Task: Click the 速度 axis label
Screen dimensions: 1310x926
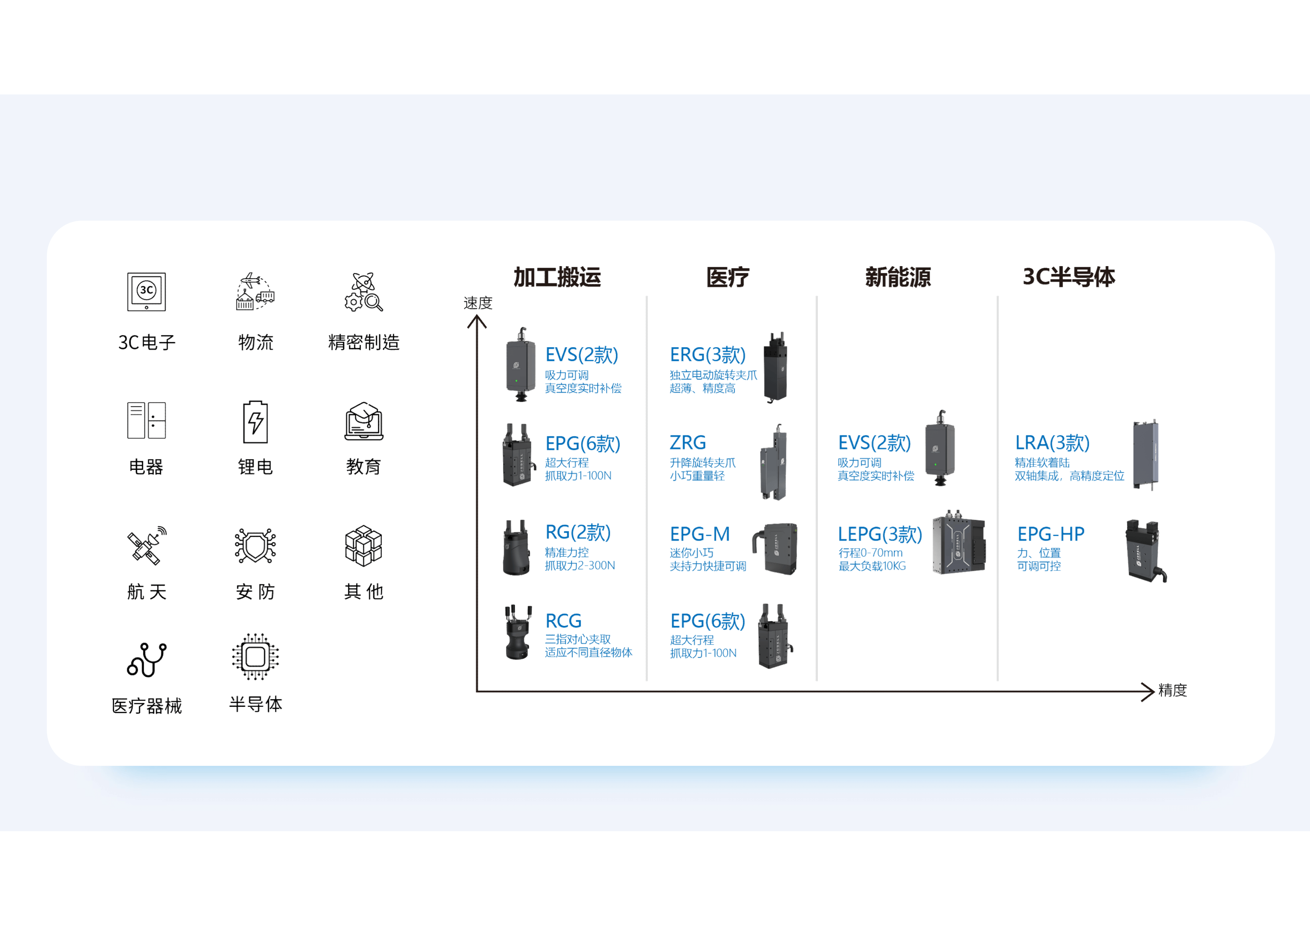Action: pyautogui.click(x=478, y=303)
